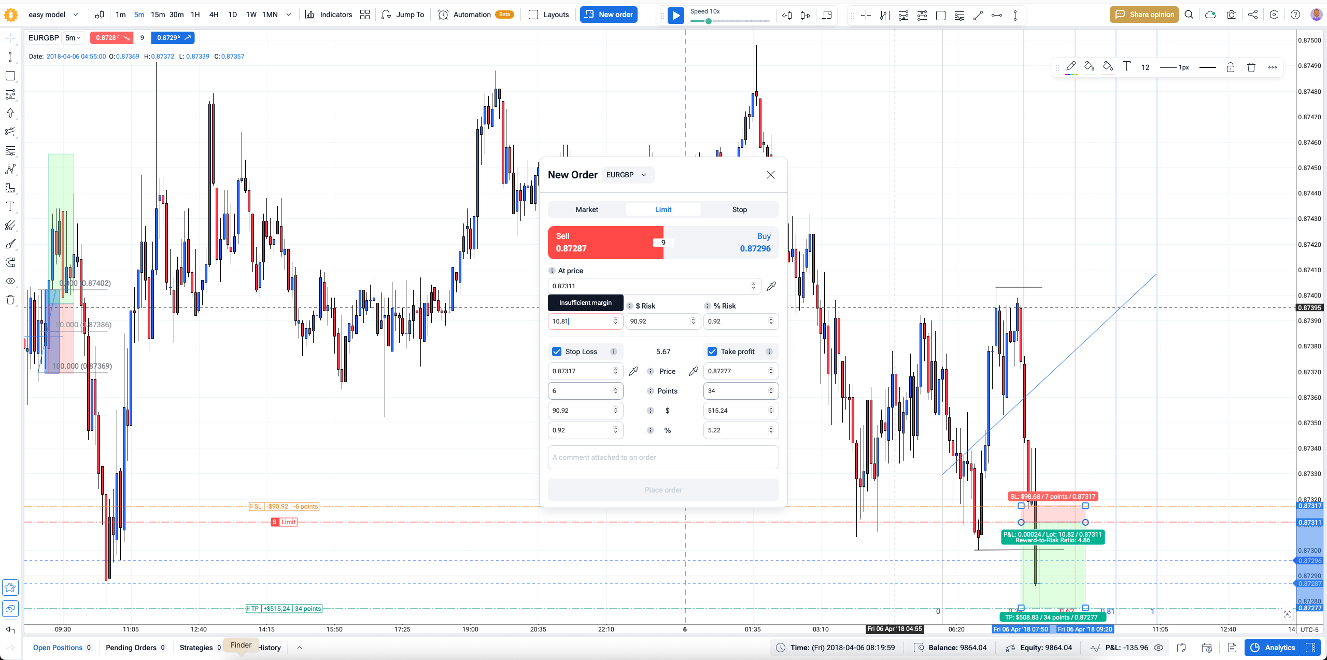
Task: Click the Share opinion button
Action: [1144, 15]
